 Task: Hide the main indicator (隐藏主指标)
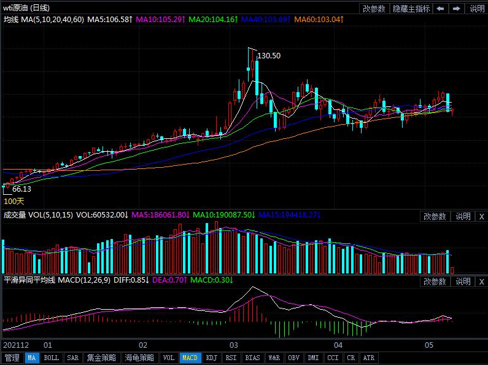(411, 9)
